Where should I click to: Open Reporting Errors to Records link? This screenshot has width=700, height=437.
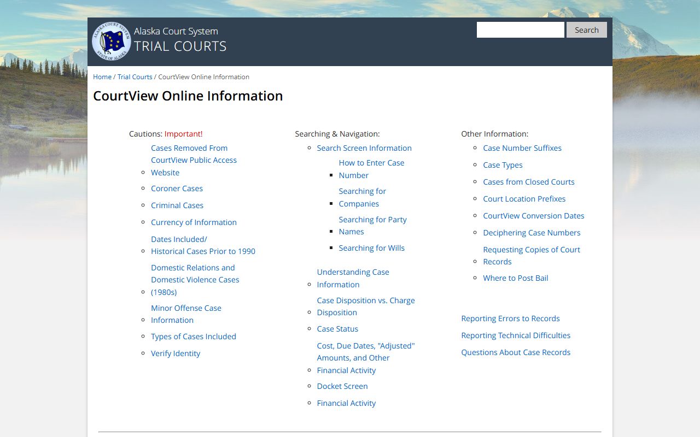pyautogui.click(x=511, y=318)
